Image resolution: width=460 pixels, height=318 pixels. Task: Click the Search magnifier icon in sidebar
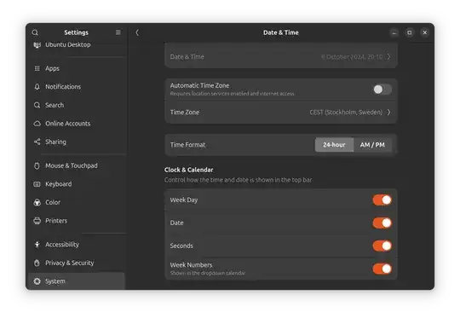pyautogui.click(x=37, y=105)
